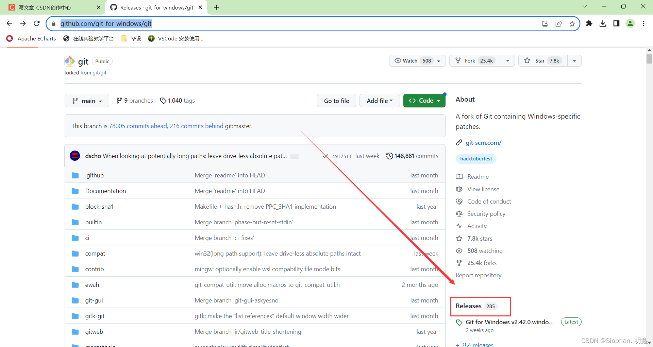Viewport: 653px width, 347px height.
Task: Click the compat folder icon
Action: pyautogui.click(x=75, y=254)
